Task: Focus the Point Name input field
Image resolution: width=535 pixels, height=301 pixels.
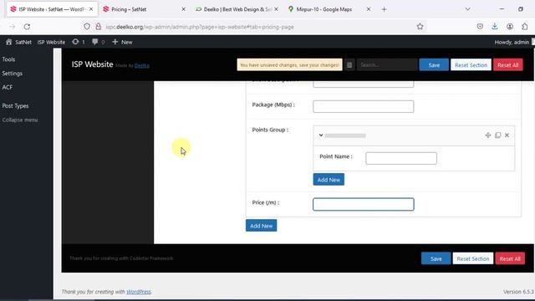Action: coord(401,158)
